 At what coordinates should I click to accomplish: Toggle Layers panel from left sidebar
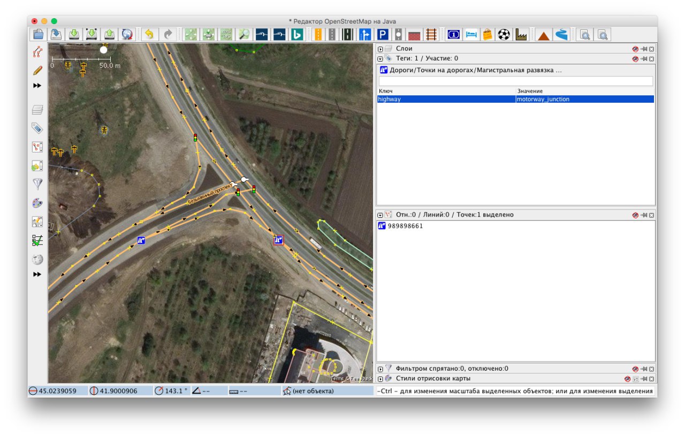click(x=37, y=110)
